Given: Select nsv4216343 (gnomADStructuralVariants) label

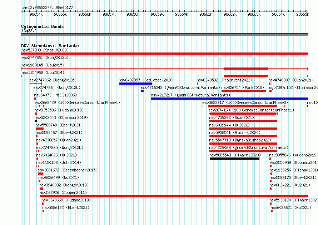Looking at the screenshot, I should tap(180, 87).
